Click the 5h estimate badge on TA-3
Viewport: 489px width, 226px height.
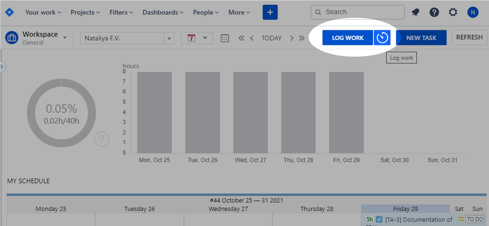tap(369, 220)
